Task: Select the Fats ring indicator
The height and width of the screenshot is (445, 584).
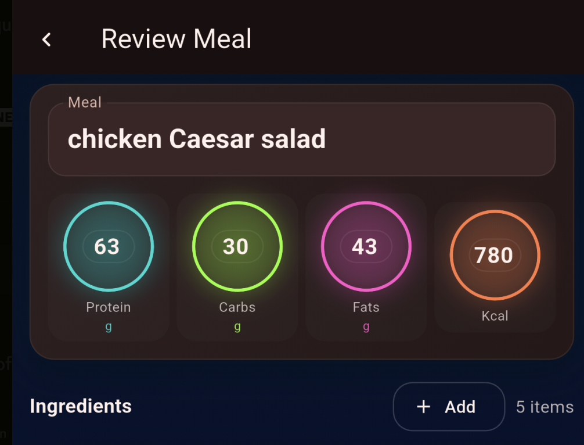Action: pyautogui.click(x=366, y=246)
